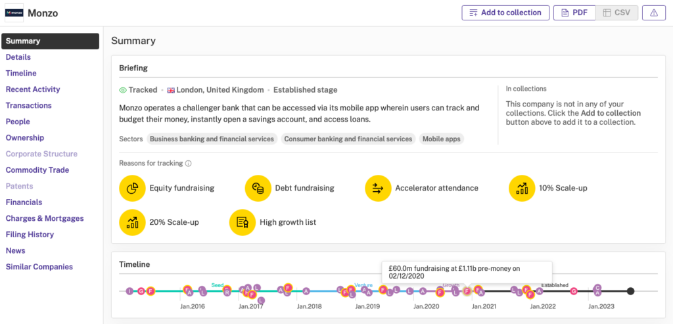The width and height of the screenshot is (673, 324).
Task: Open Charges & Mortgages in the sidebar
Action: (x=45, y=218)
